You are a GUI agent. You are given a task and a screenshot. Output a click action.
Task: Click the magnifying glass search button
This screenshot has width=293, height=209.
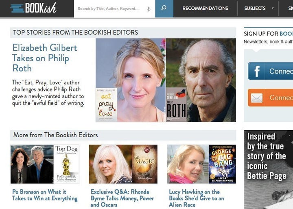point(164,9)
